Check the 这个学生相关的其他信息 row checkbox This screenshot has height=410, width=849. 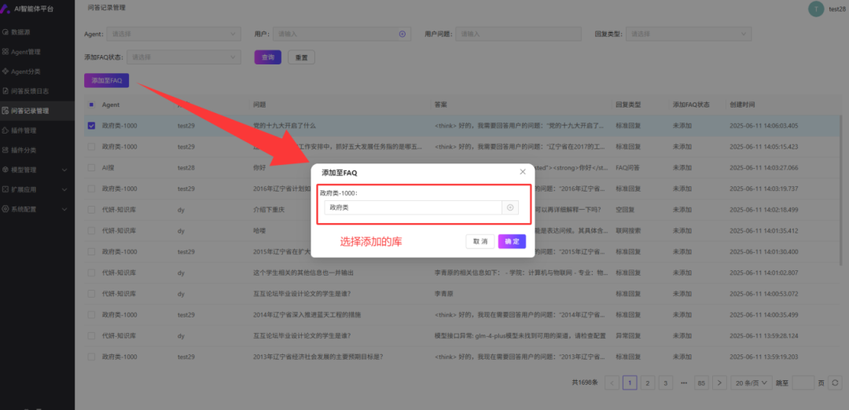pos(91,273)
